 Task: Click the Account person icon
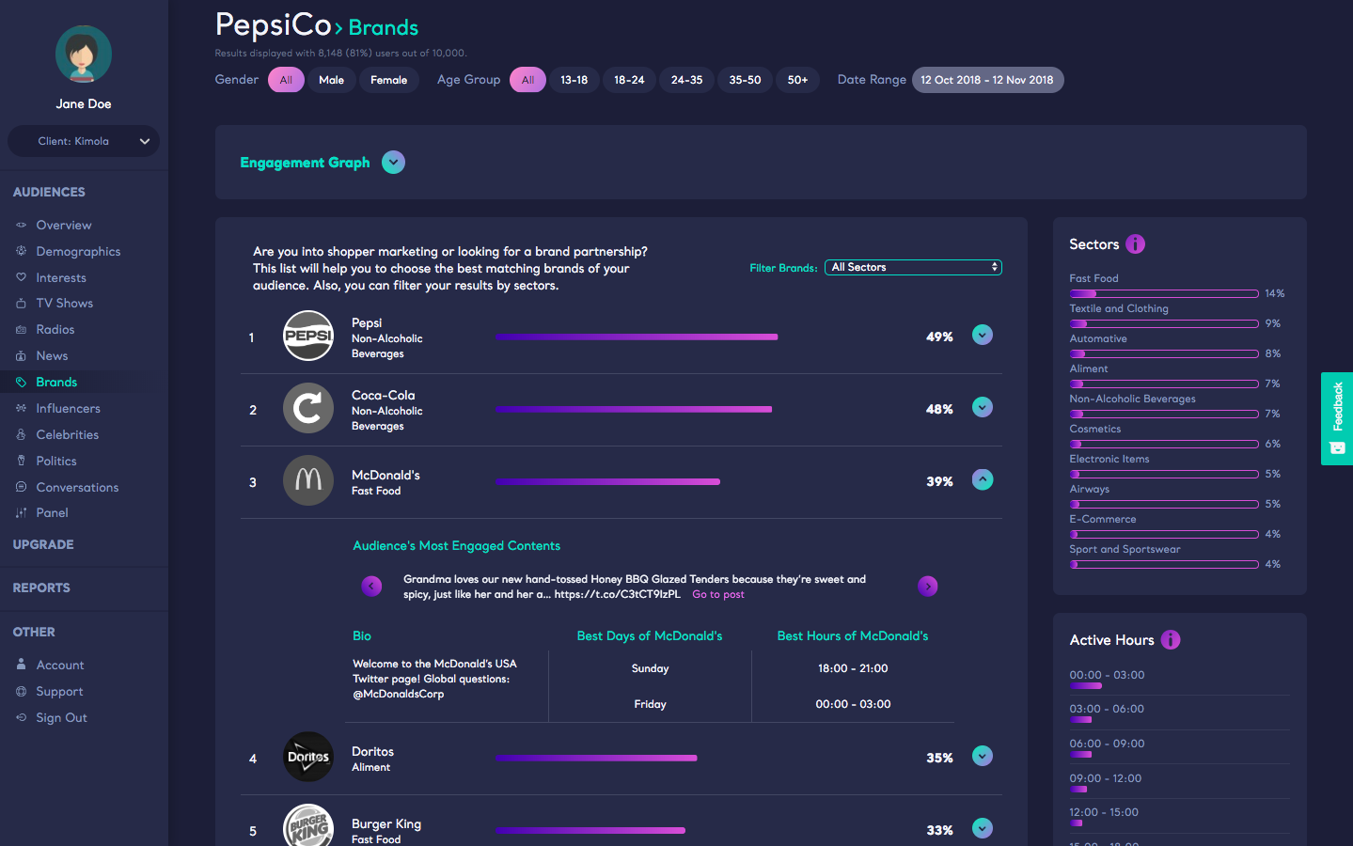pyautogui.click(x=21, y=665)
